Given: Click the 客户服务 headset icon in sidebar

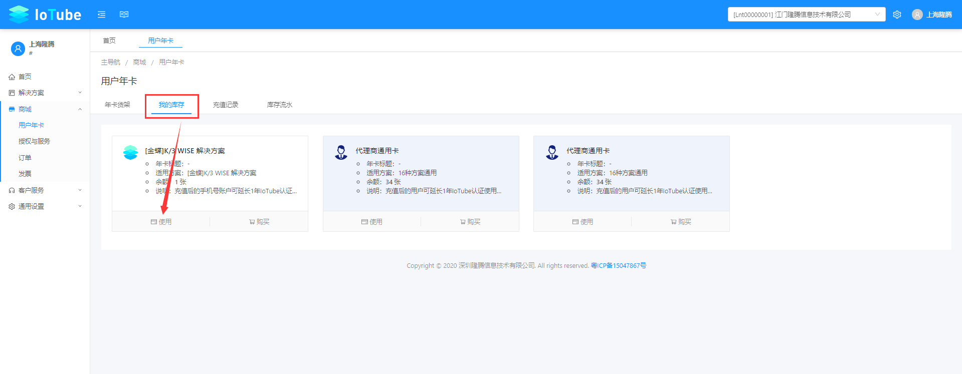Looking at the screenshot, I should (x=12, y=190).
